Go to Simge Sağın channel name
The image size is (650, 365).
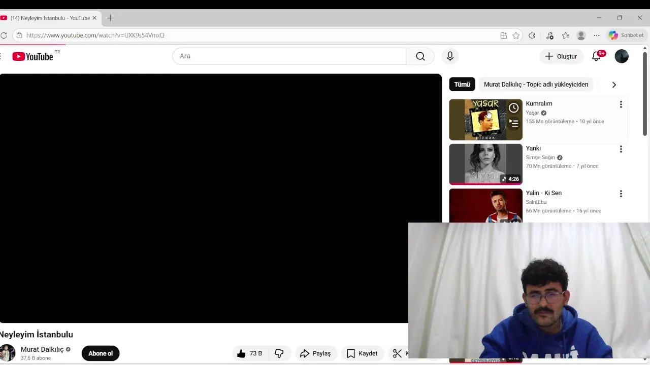point(540,158)
